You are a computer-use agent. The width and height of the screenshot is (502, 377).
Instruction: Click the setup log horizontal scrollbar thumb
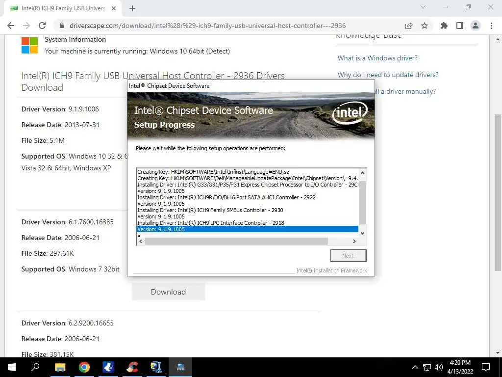[x=236, y=241]
